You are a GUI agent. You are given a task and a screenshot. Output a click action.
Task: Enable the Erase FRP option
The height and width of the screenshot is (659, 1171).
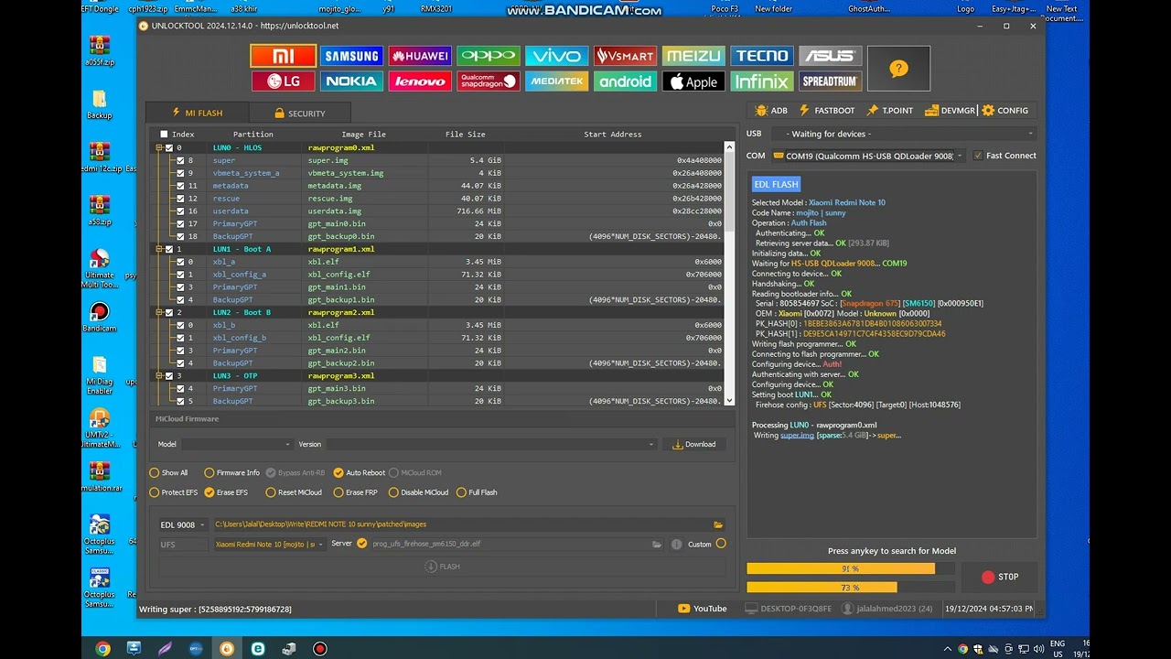tap(338, 492)
